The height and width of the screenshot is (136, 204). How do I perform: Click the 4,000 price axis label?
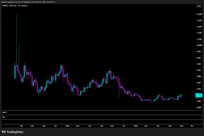(199, 83)
